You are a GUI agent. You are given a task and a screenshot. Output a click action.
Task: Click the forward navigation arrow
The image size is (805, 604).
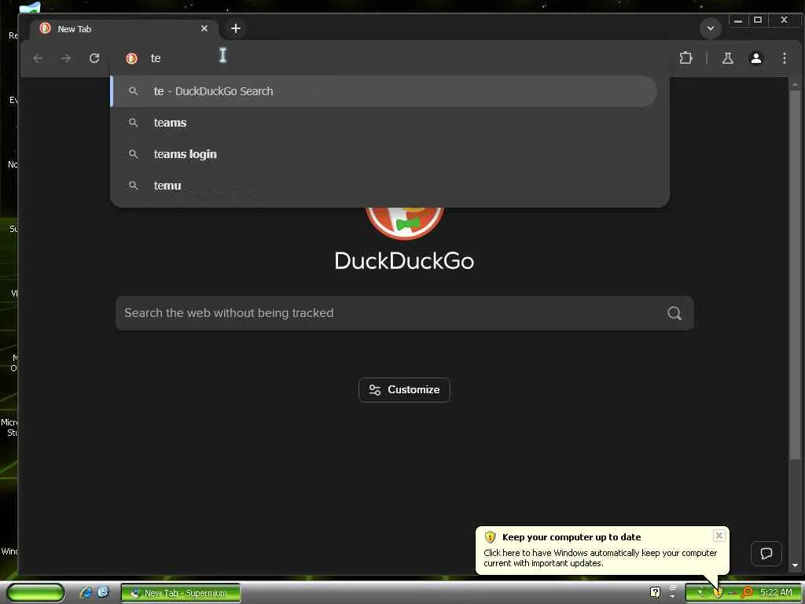click(66, 58)
